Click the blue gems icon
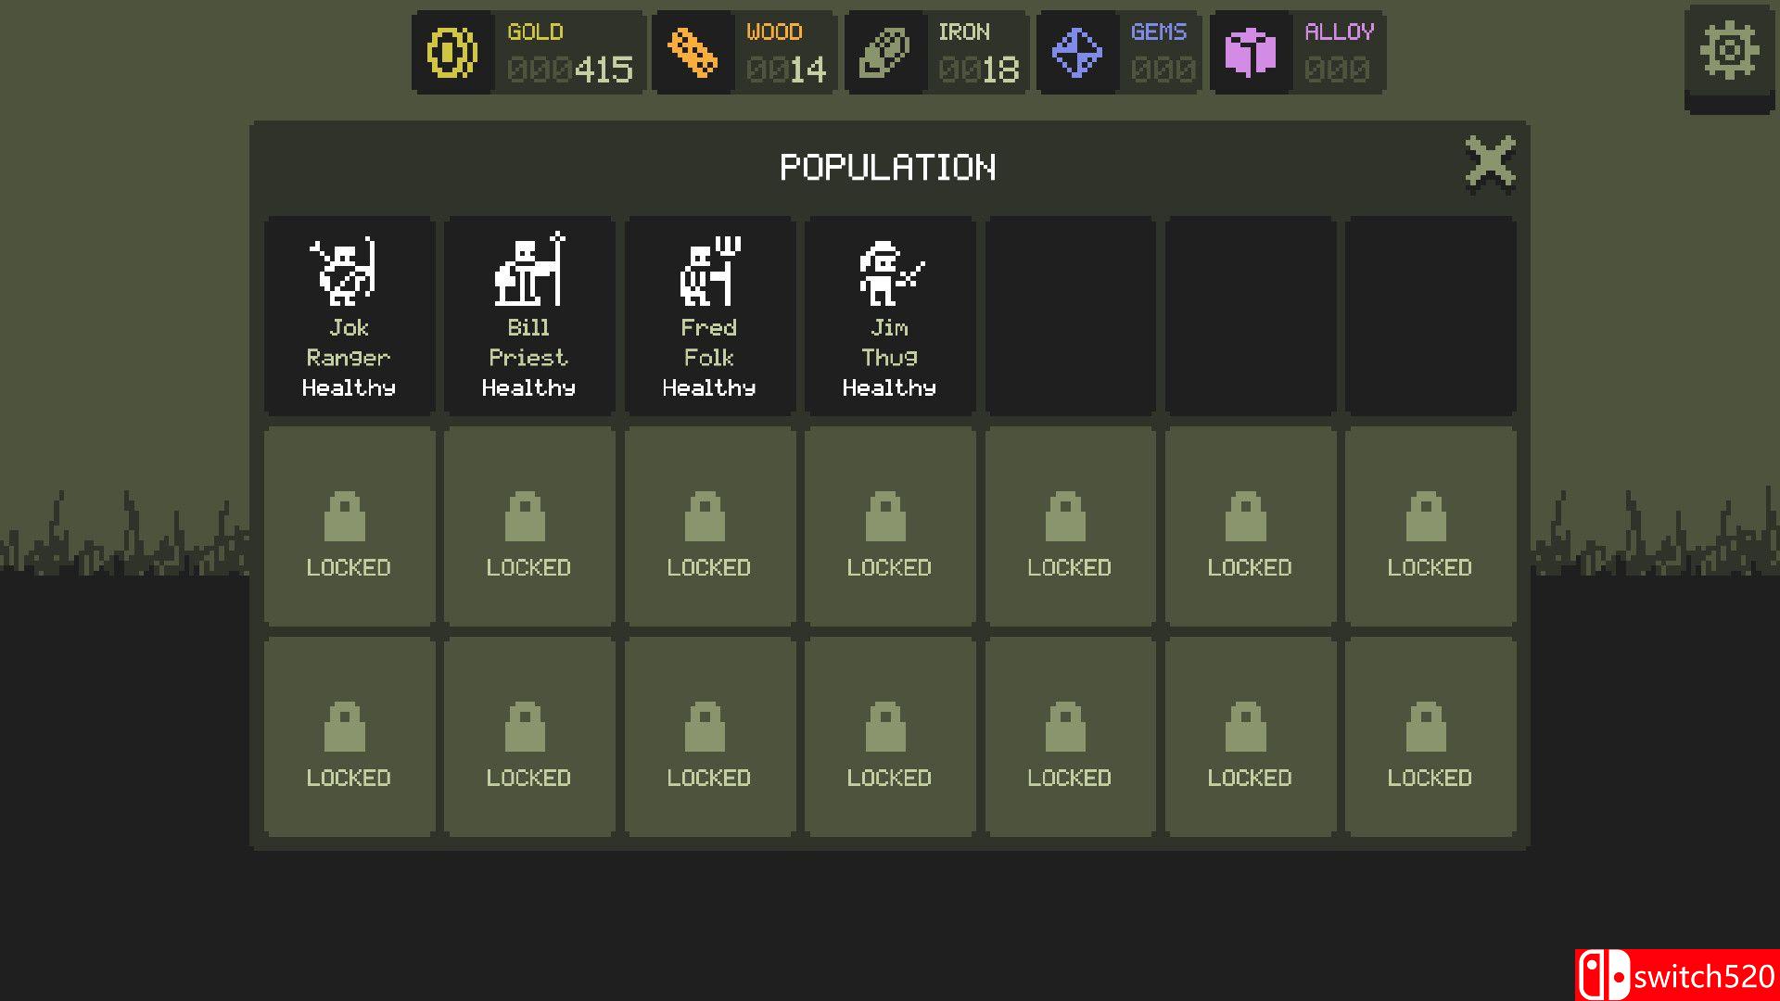The image size is (1780, 1001). pos(1076,52)
